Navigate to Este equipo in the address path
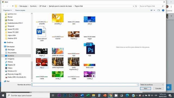The width and height of the screenshot is (174, 98). tap(23, 6)
